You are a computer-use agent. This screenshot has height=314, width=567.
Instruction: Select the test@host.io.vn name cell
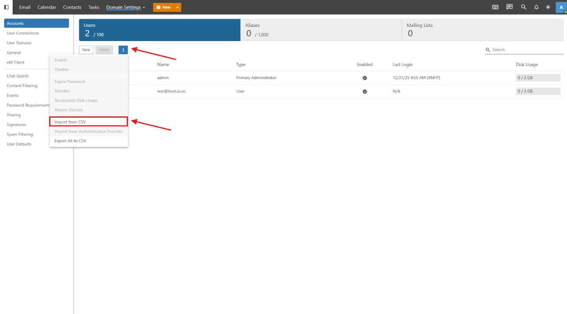click(171, 91)
